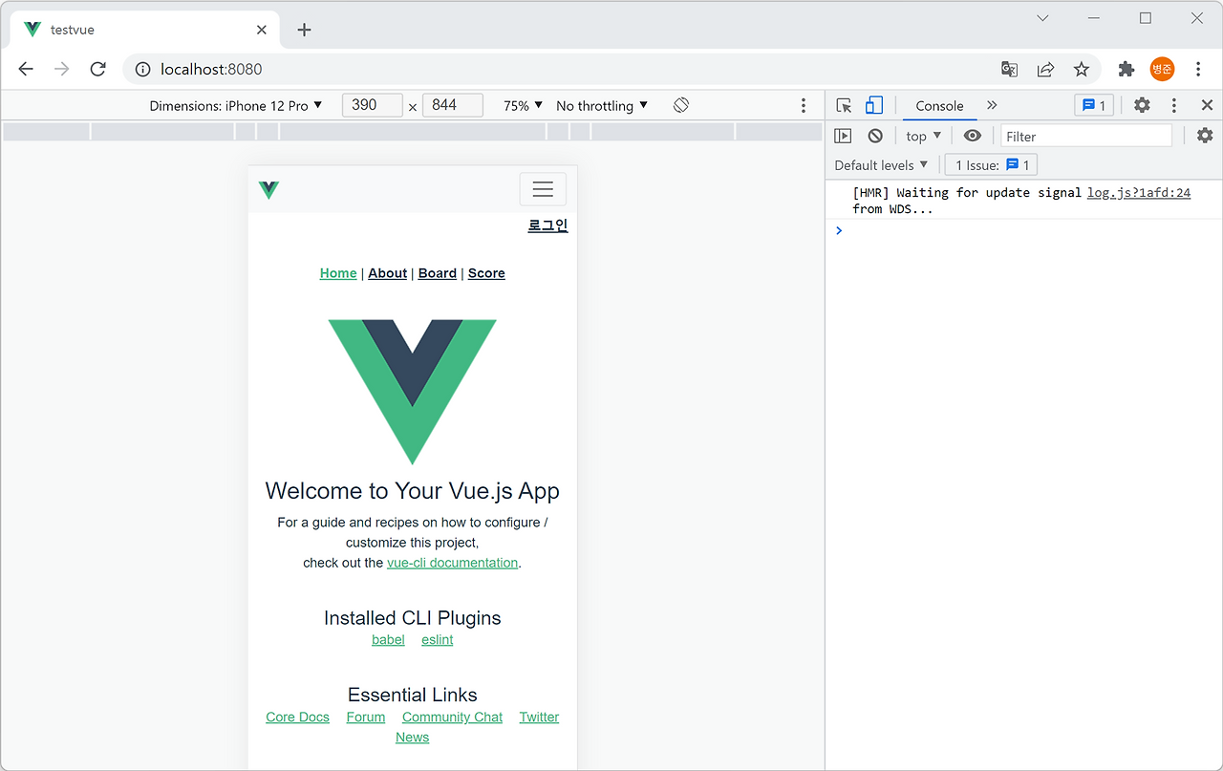Image resolution: width=1223 pixels, height=771 pixels.
Task: Open the browser extensions puzzle icon
Action: 1126,69
